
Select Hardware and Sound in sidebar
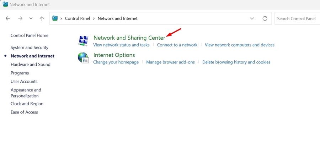click(31, 65)
